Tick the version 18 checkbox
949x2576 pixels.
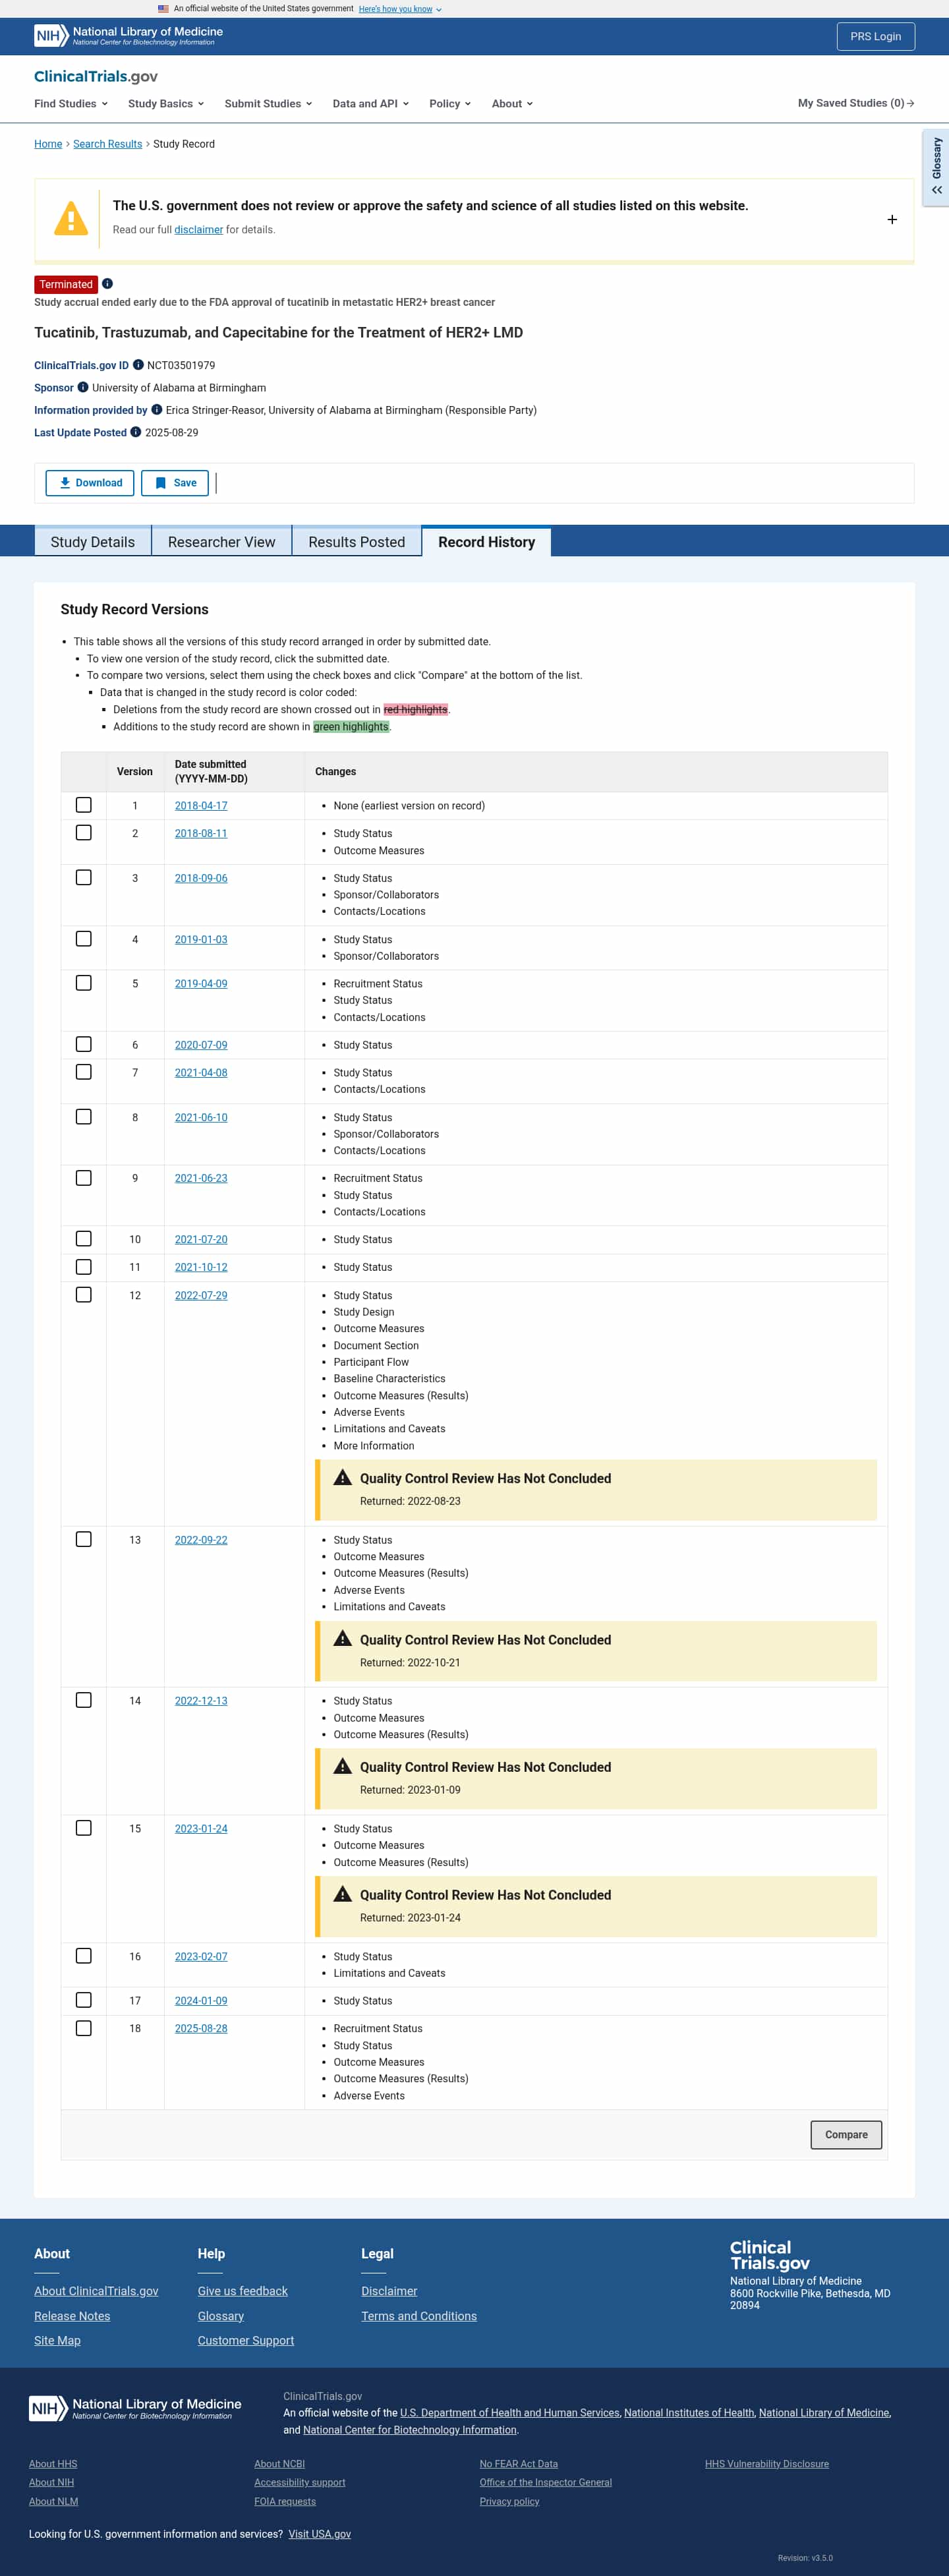pos(84,2028)
